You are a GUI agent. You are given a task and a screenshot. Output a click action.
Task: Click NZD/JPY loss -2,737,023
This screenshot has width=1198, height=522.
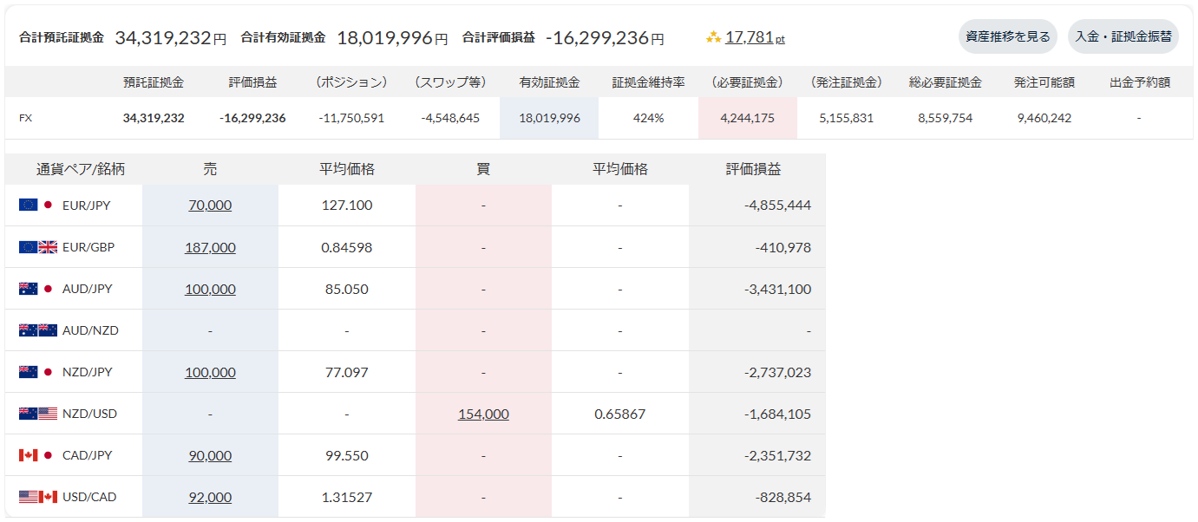point(777,372)
